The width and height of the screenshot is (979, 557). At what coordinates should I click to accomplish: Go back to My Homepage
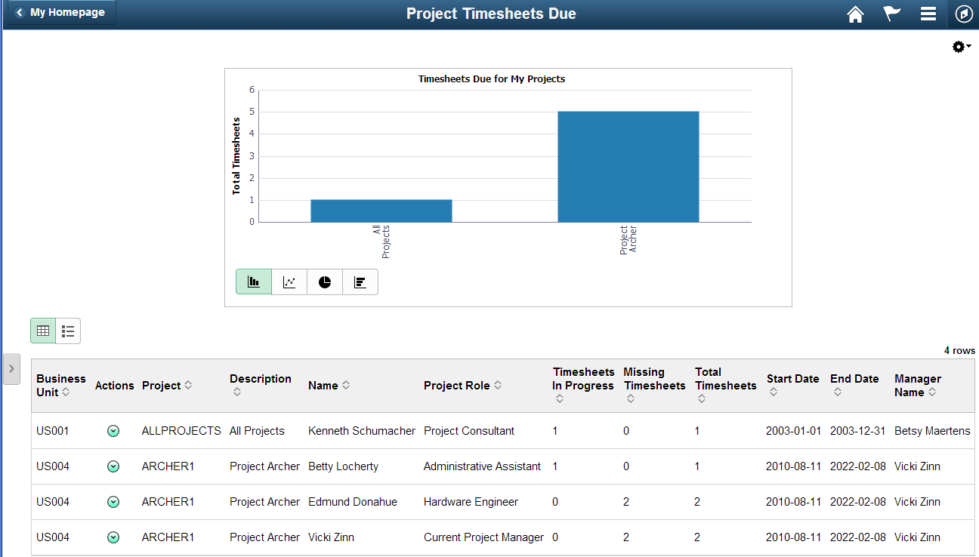[60, 12]
